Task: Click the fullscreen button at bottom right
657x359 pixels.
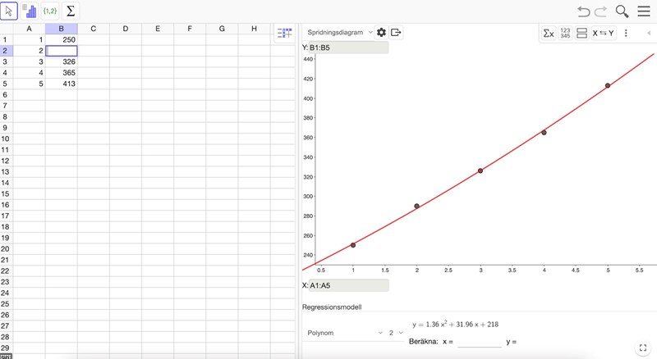Action: 644,348
